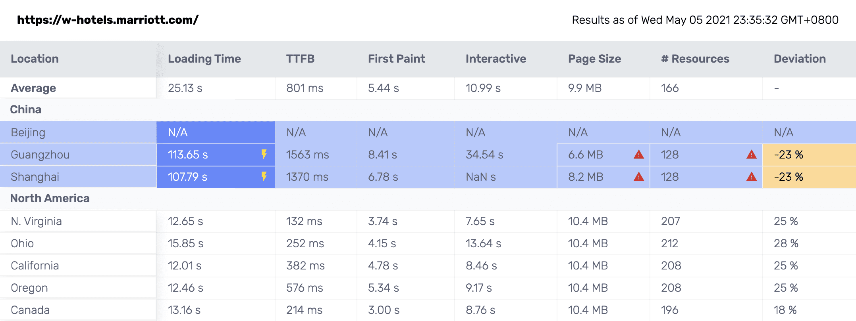856x321 pixels.
Task: Select the N. Virginia location row
Action: (x=428, y=221)
